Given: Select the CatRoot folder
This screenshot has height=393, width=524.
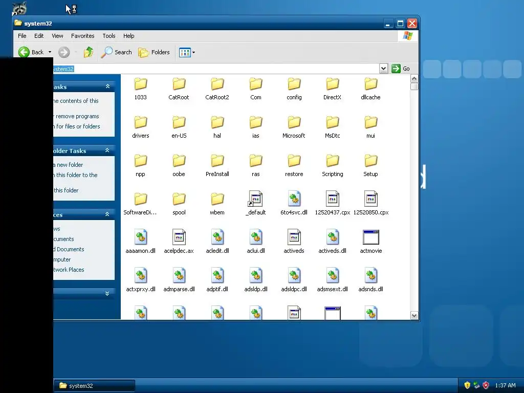Looking at the screenshot, I should click(x=179, y=89).
